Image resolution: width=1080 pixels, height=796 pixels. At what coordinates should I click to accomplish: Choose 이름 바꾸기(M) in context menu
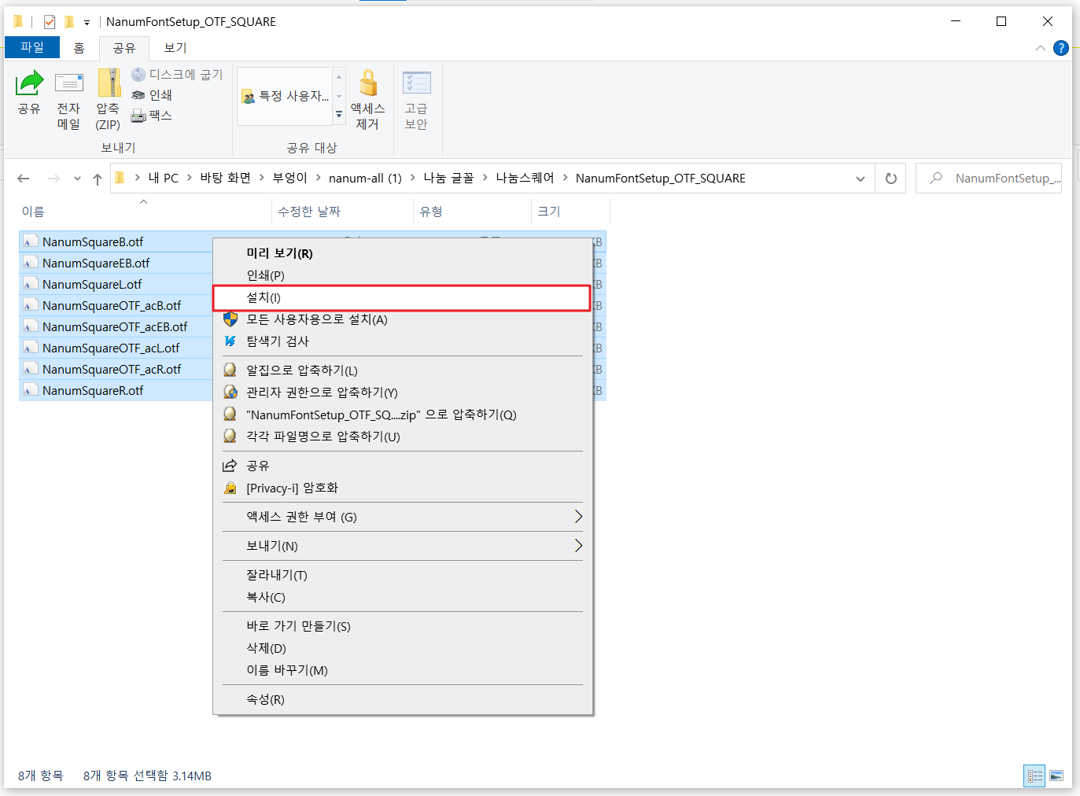[x=401, y=670]
